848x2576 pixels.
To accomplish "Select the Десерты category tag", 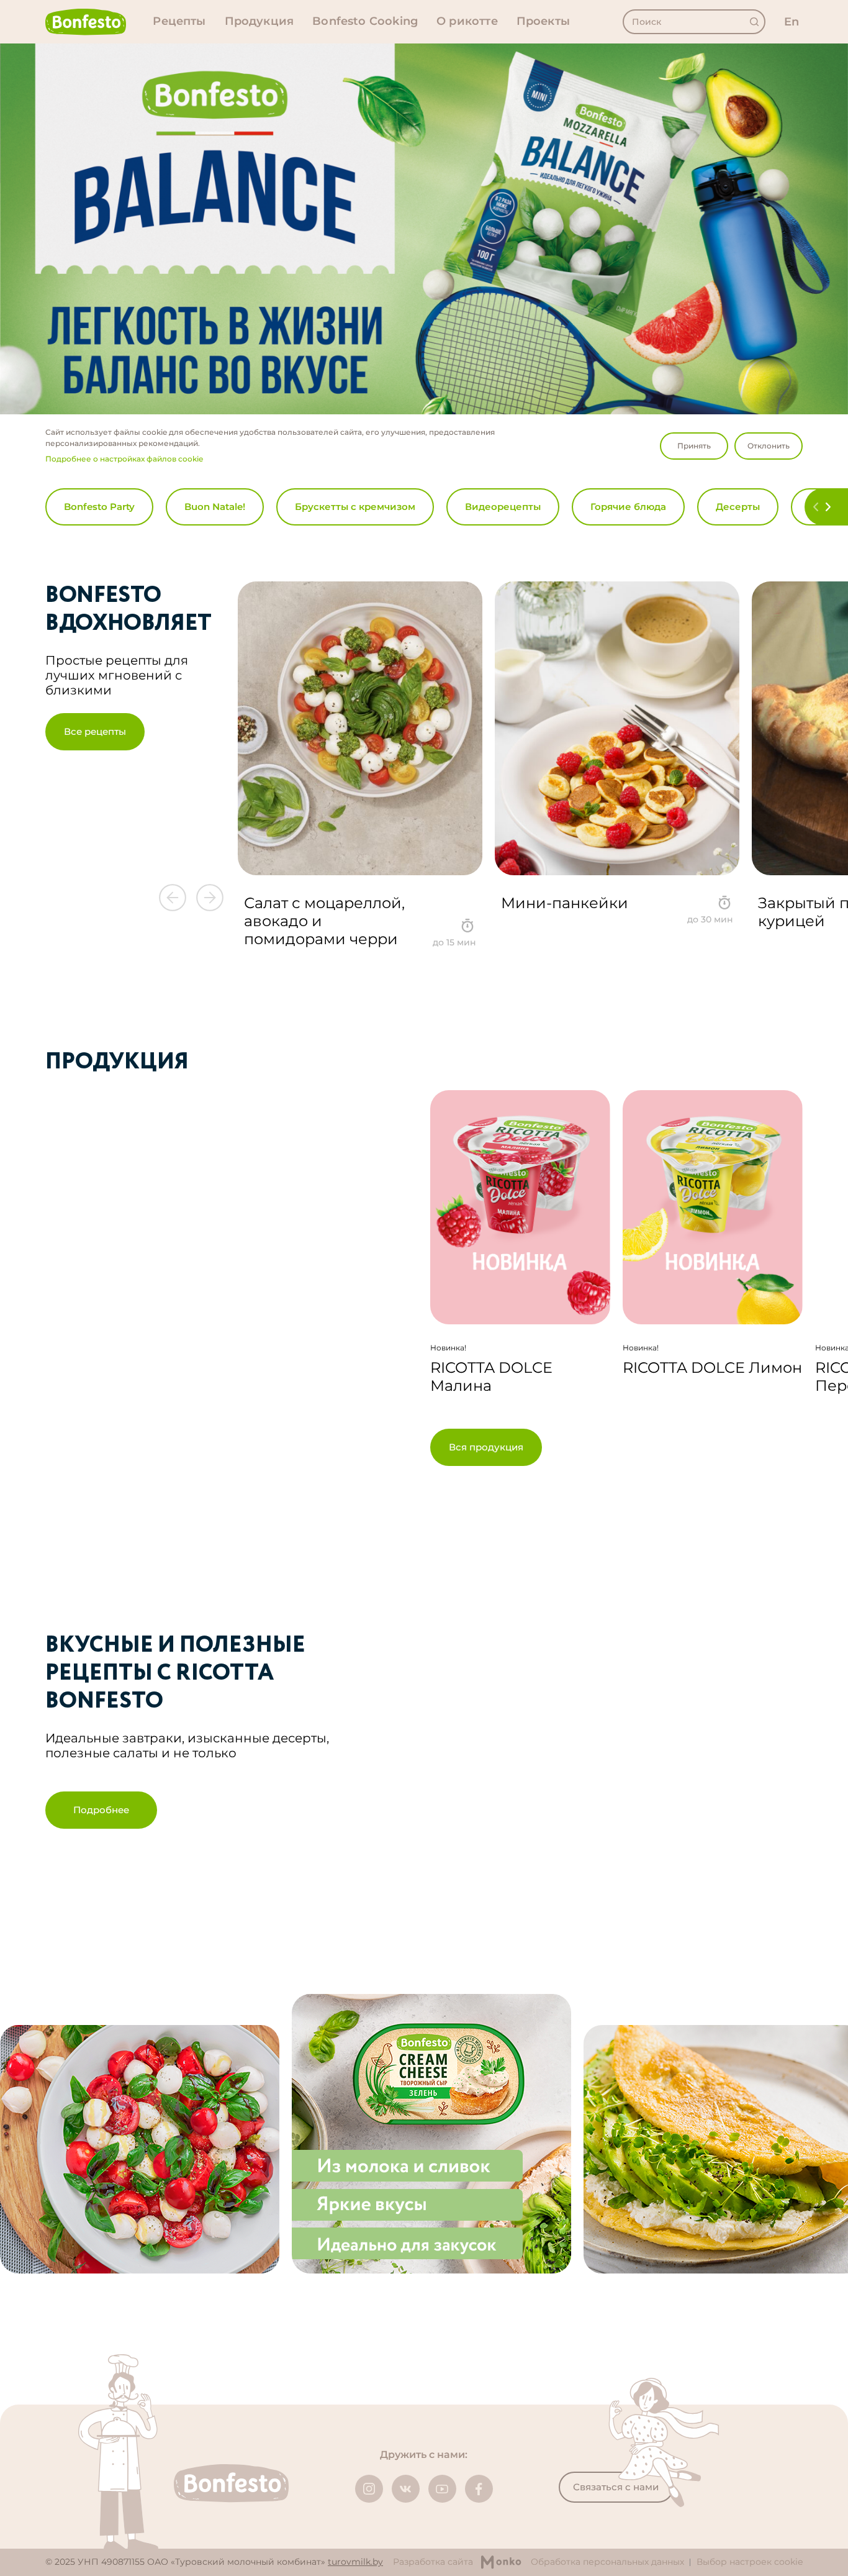I will [737, 507].
